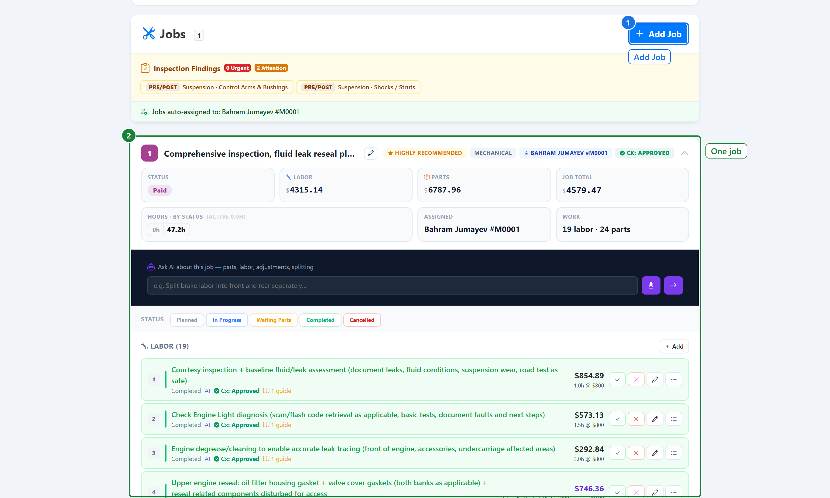This screenshot has height=498, width=830.
Task: Collapse the job card with chevron
Action: (684, 153)
